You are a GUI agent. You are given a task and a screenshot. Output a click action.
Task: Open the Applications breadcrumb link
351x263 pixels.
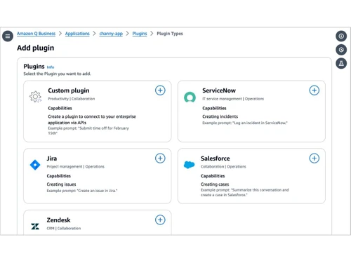coord(77,34)
